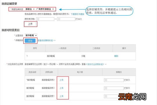
Task: Click the 操作 column header
Action: pyautogui.click(x=124, y=48)
